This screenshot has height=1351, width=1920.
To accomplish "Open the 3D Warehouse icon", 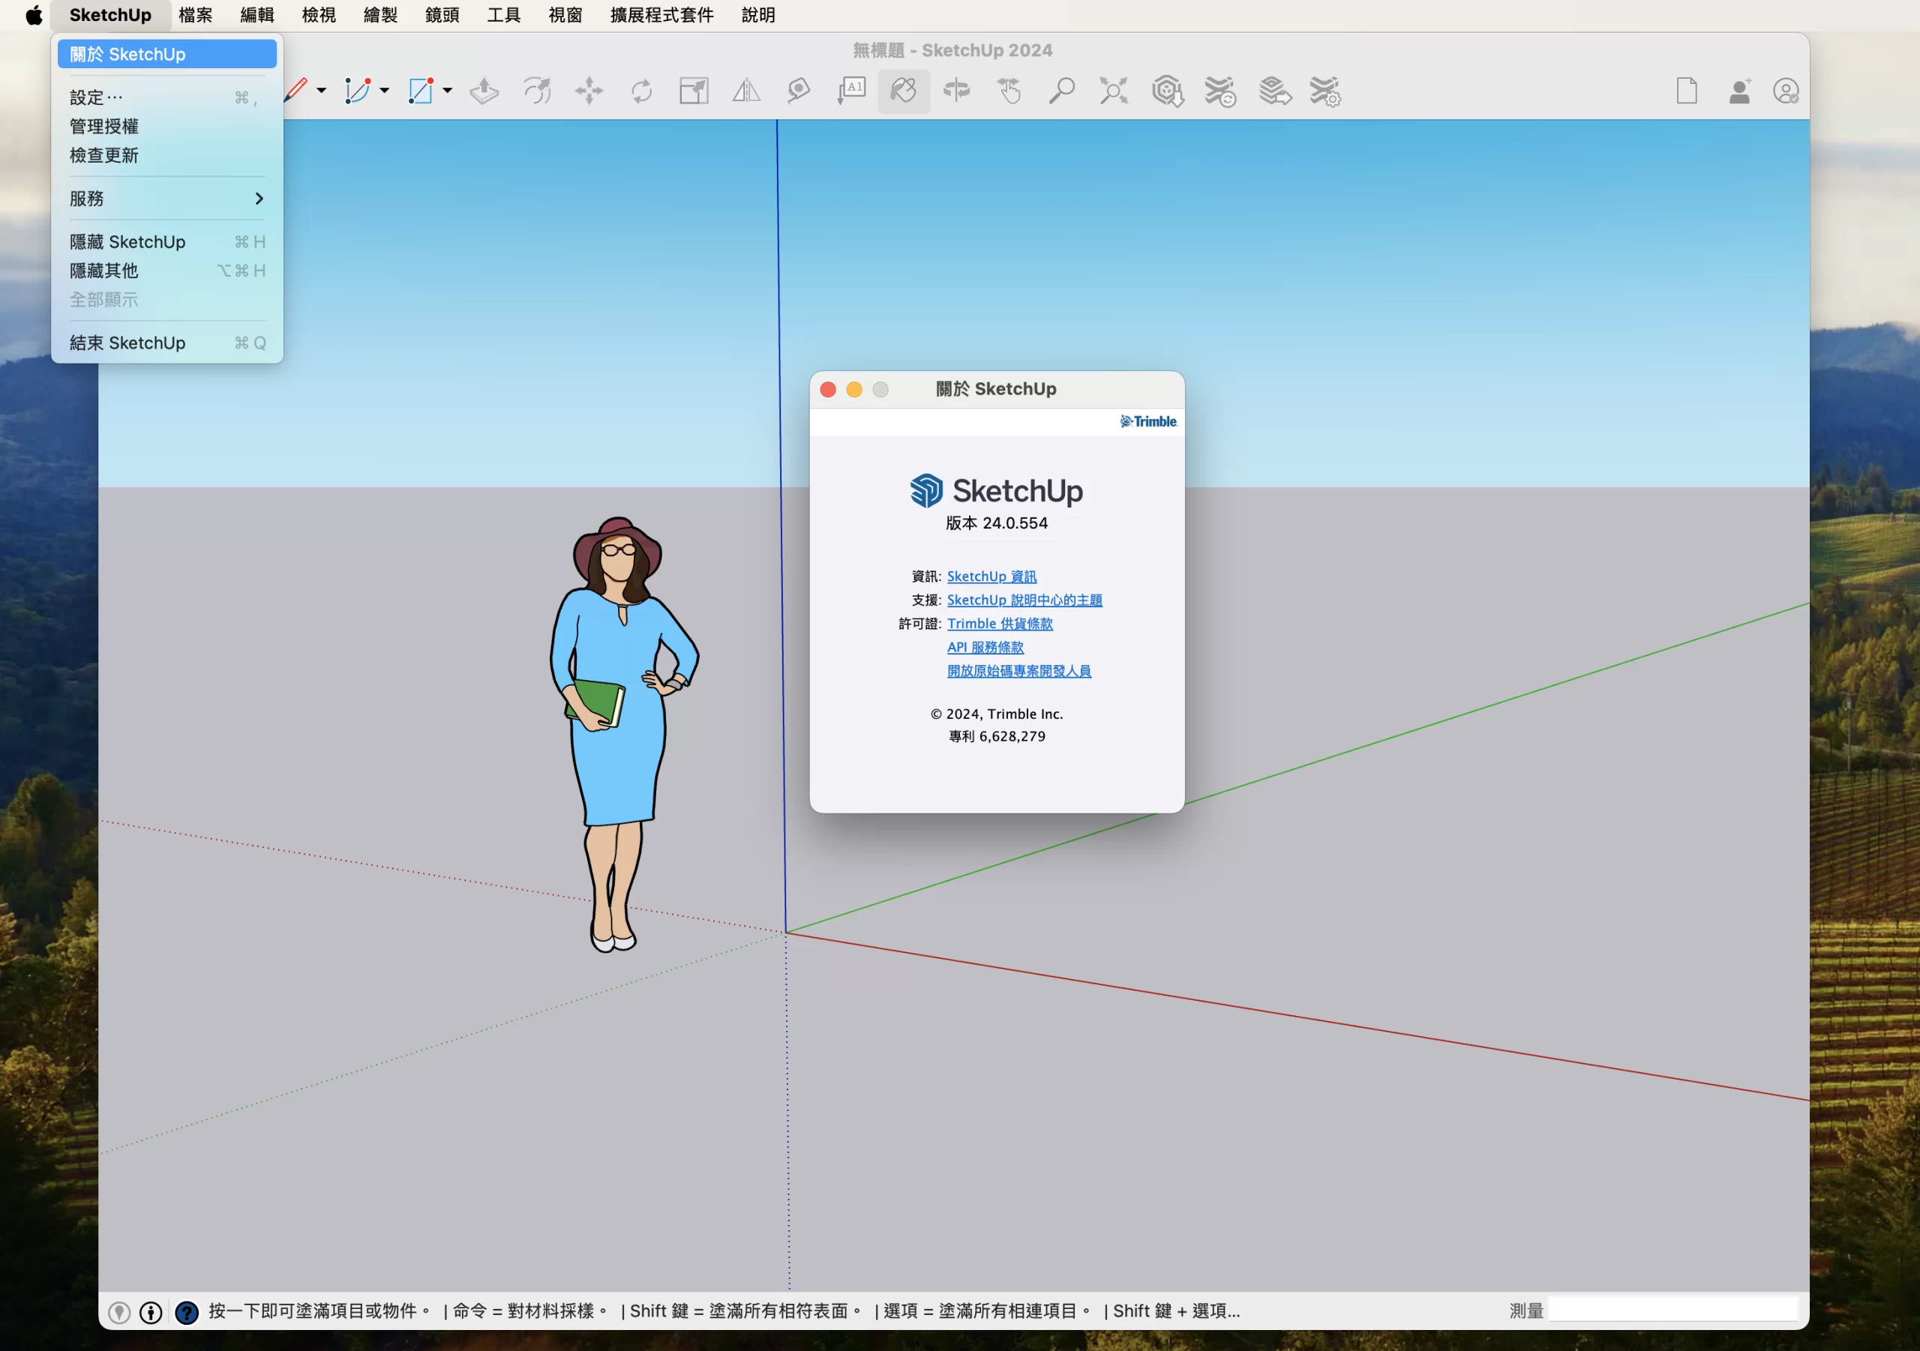I will pos(1168,90).
